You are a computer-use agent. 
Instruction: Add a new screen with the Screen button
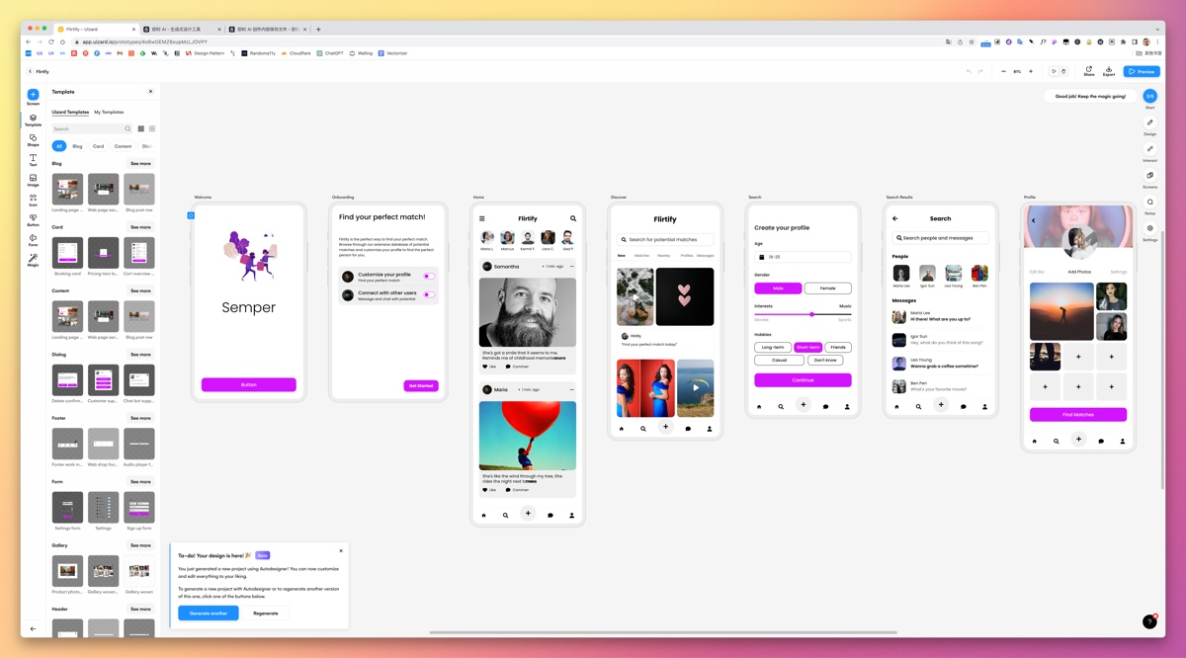(x=33, y=95)
